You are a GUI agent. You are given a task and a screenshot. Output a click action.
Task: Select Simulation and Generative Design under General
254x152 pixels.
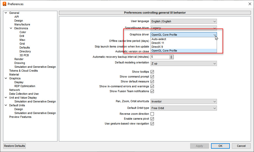point(35,67)
